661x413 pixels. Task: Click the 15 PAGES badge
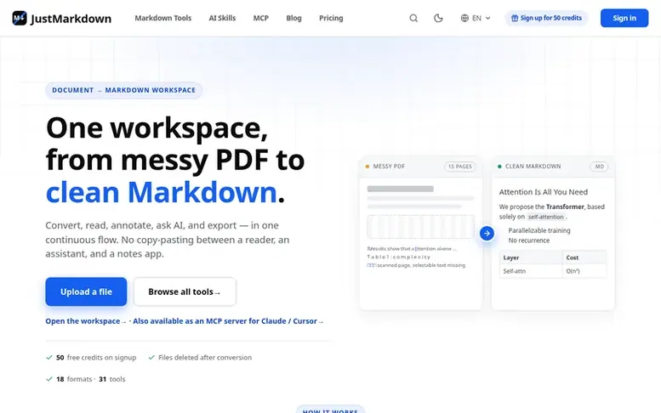pyautogui.click(x=460, y=167)
